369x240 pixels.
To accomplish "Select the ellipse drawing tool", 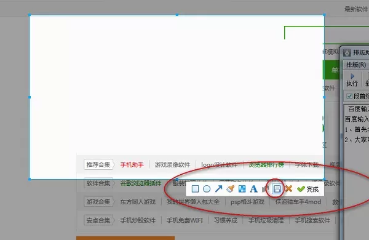I will [x=207, y=189].
